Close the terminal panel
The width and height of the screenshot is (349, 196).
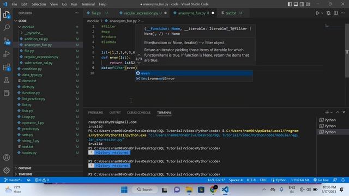pos(344,112)
